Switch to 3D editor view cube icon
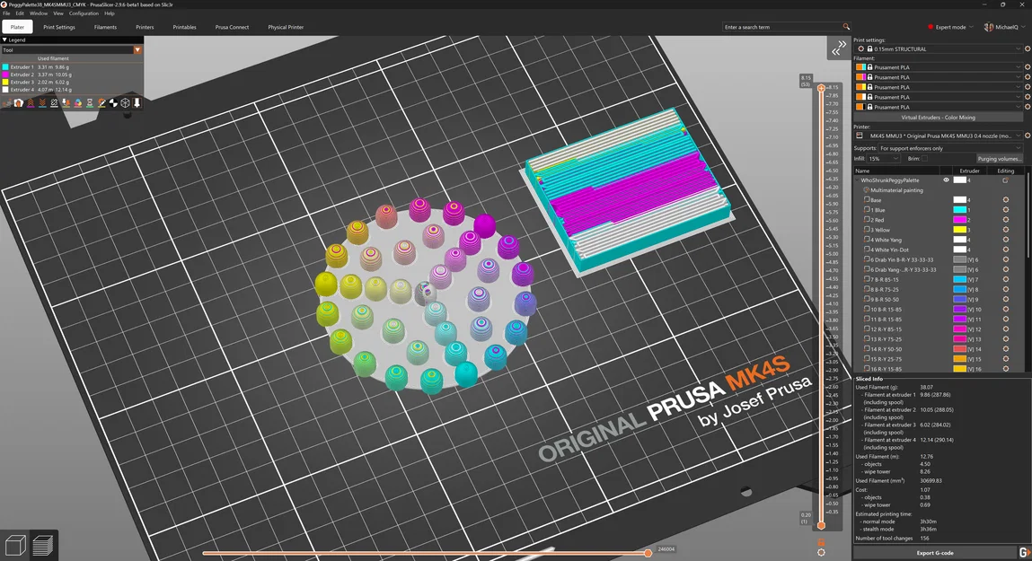 click(14, 545)
